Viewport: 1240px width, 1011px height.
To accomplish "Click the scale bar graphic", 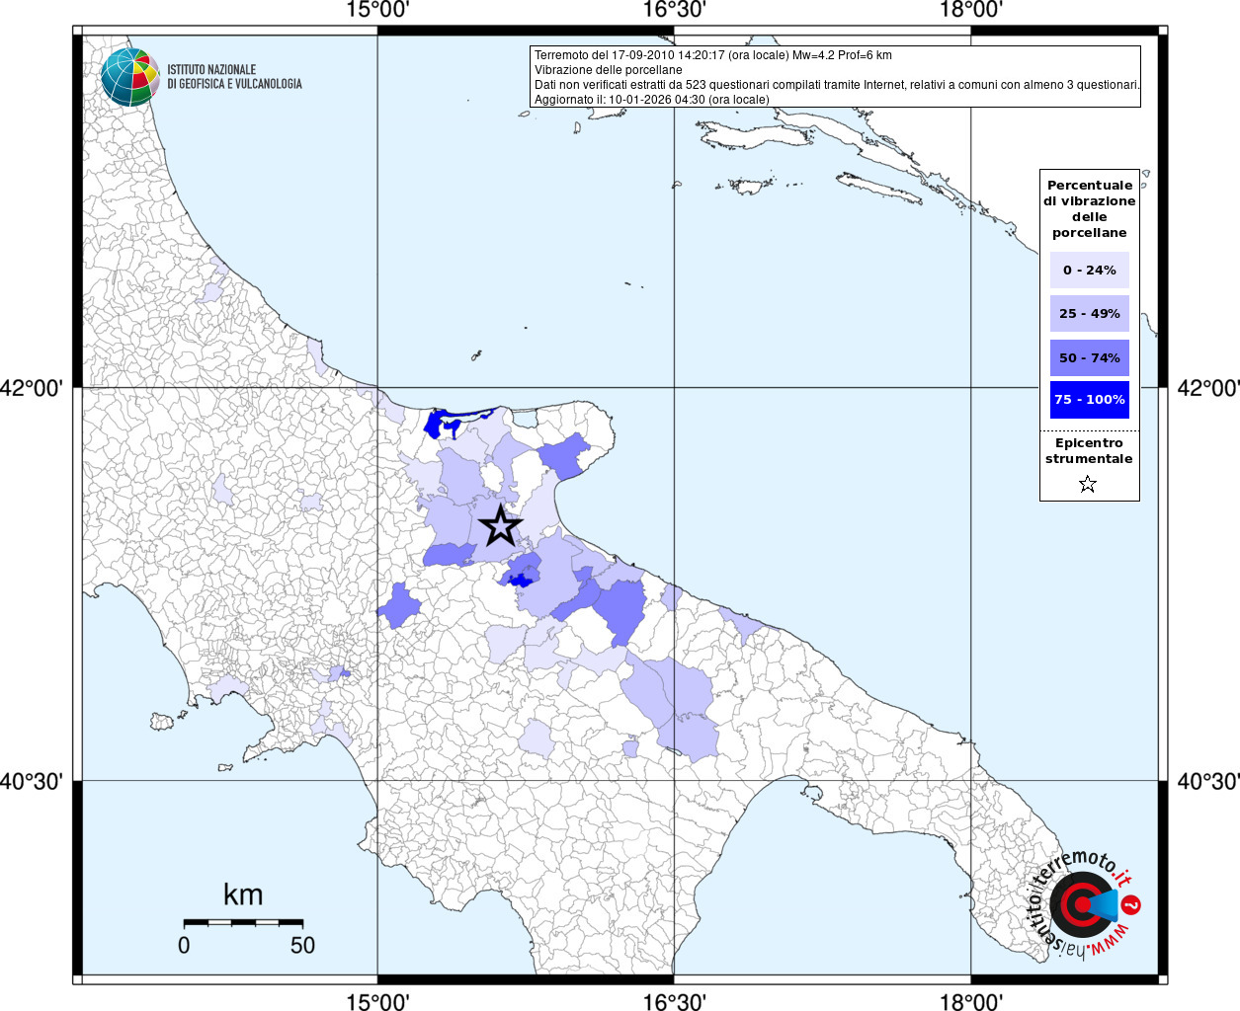I will [243, 922].
